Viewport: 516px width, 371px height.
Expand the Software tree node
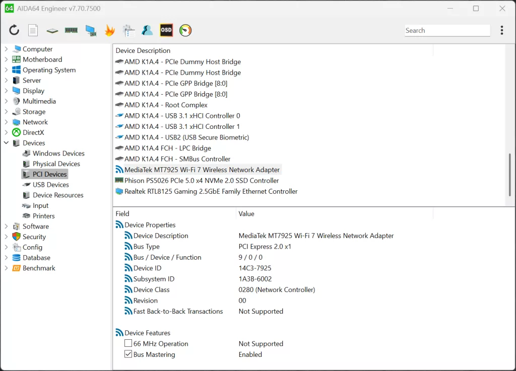(6, 227)
